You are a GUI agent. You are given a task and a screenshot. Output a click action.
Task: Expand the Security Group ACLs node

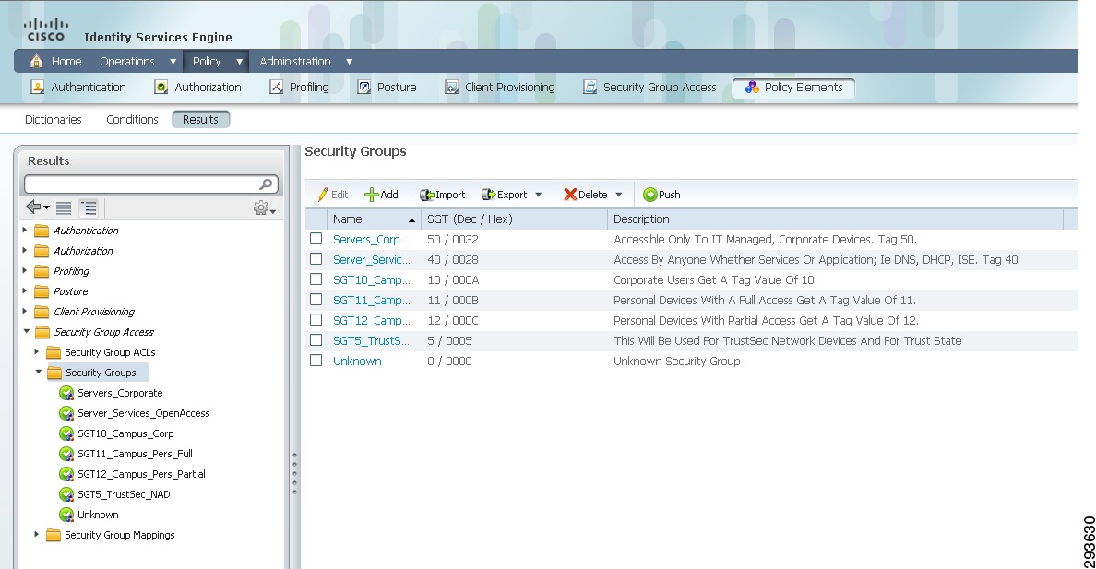point(37,351)
